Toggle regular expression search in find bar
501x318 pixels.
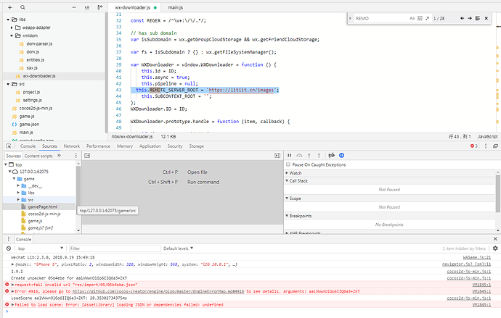pyautogui.click(x=427, y=19)
